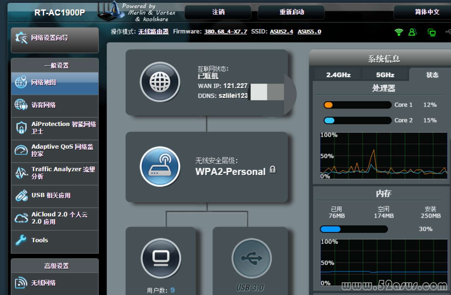Open the Tools menu item
The width and height of the screenshot is (451, 295).
coord(55,241)
